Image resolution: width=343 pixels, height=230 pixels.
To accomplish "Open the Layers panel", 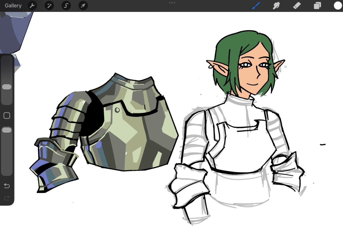I will point(317,6).
